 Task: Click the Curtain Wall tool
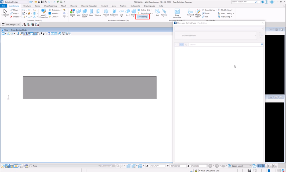coord(85,13)
